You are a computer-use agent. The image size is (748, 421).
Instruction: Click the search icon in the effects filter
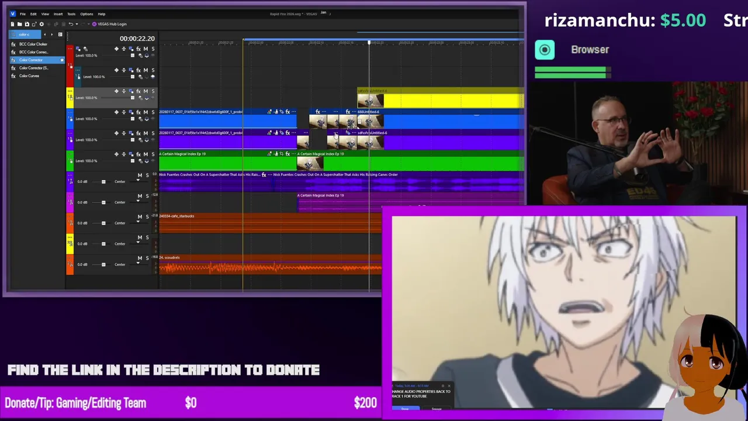[x=12, y=34]
